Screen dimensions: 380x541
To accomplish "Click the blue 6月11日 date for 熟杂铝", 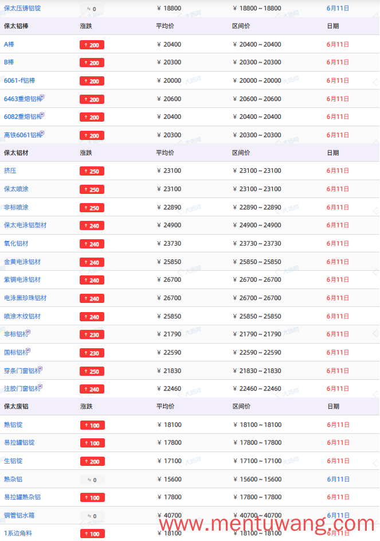I will tap(338, 479).
